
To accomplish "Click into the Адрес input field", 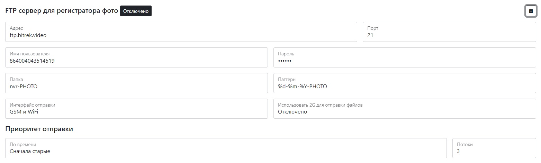I will (x=181, y=32).
